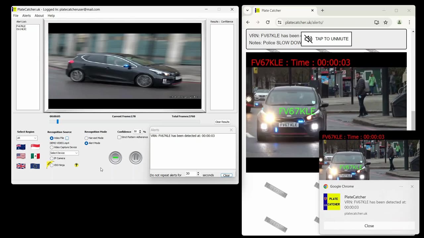Select Alert Mode radio button
This screenshot has height=238, width=424.
(86, 143)
